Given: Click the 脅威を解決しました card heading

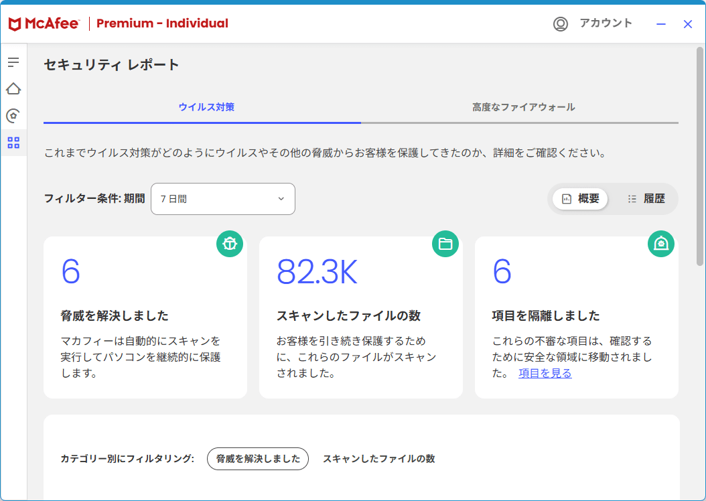Looking at the screenshot, I should click(115, 315).
